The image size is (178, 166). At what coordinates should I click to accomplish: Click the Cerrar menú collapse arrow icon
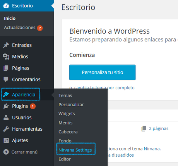[6, 152]
